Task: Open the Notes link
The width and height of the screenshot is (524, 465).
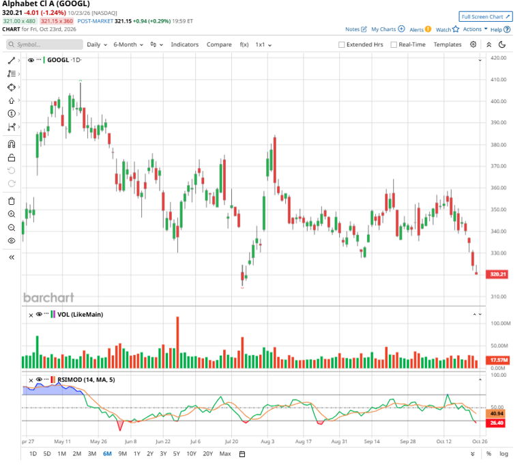Action: coord(352,29)
